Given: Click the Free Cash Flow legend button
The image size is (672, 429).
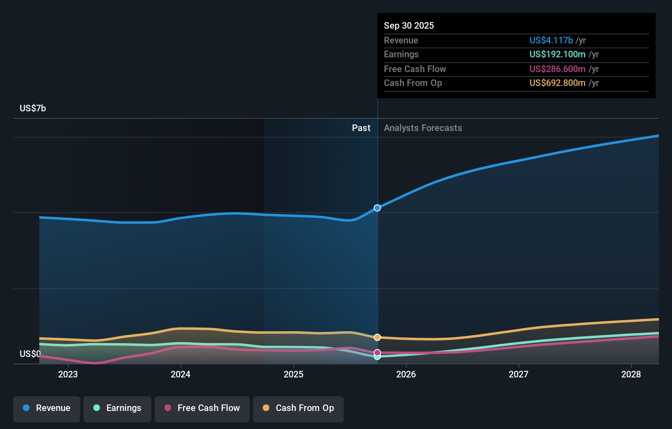Looking at the screenshot, I should click(202, 409).
